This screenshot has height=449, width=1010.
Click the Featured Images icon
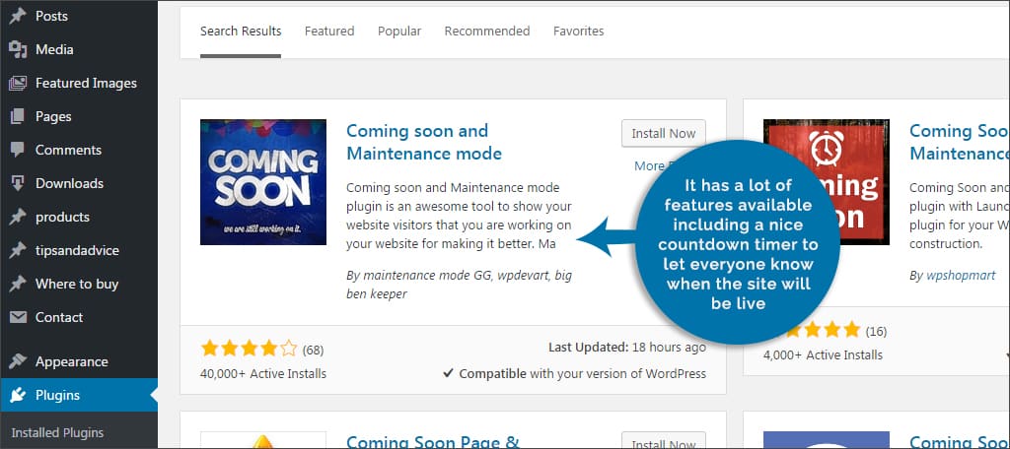click(x=18, y=83)
